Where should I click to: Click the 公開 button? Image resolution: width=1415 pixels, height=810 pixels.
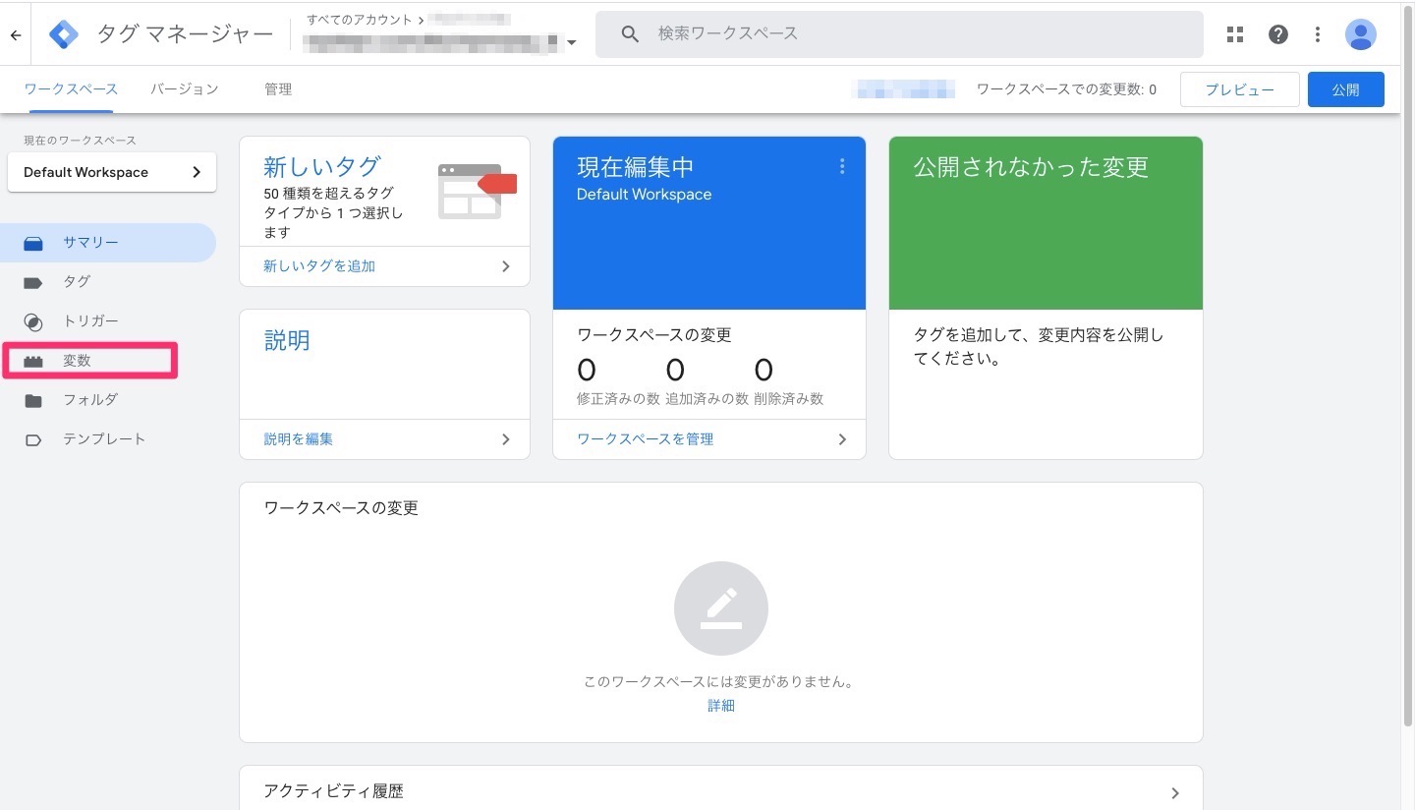pos(1346,89)
